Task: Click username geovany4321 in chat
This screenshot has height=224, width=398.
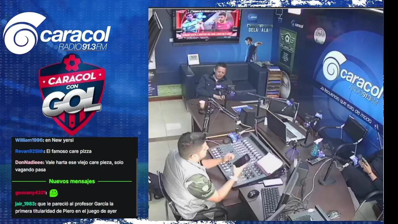Action: 31,193
